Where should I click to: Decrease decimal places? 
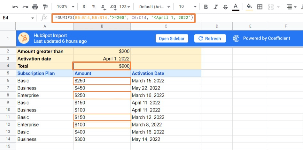103,7
